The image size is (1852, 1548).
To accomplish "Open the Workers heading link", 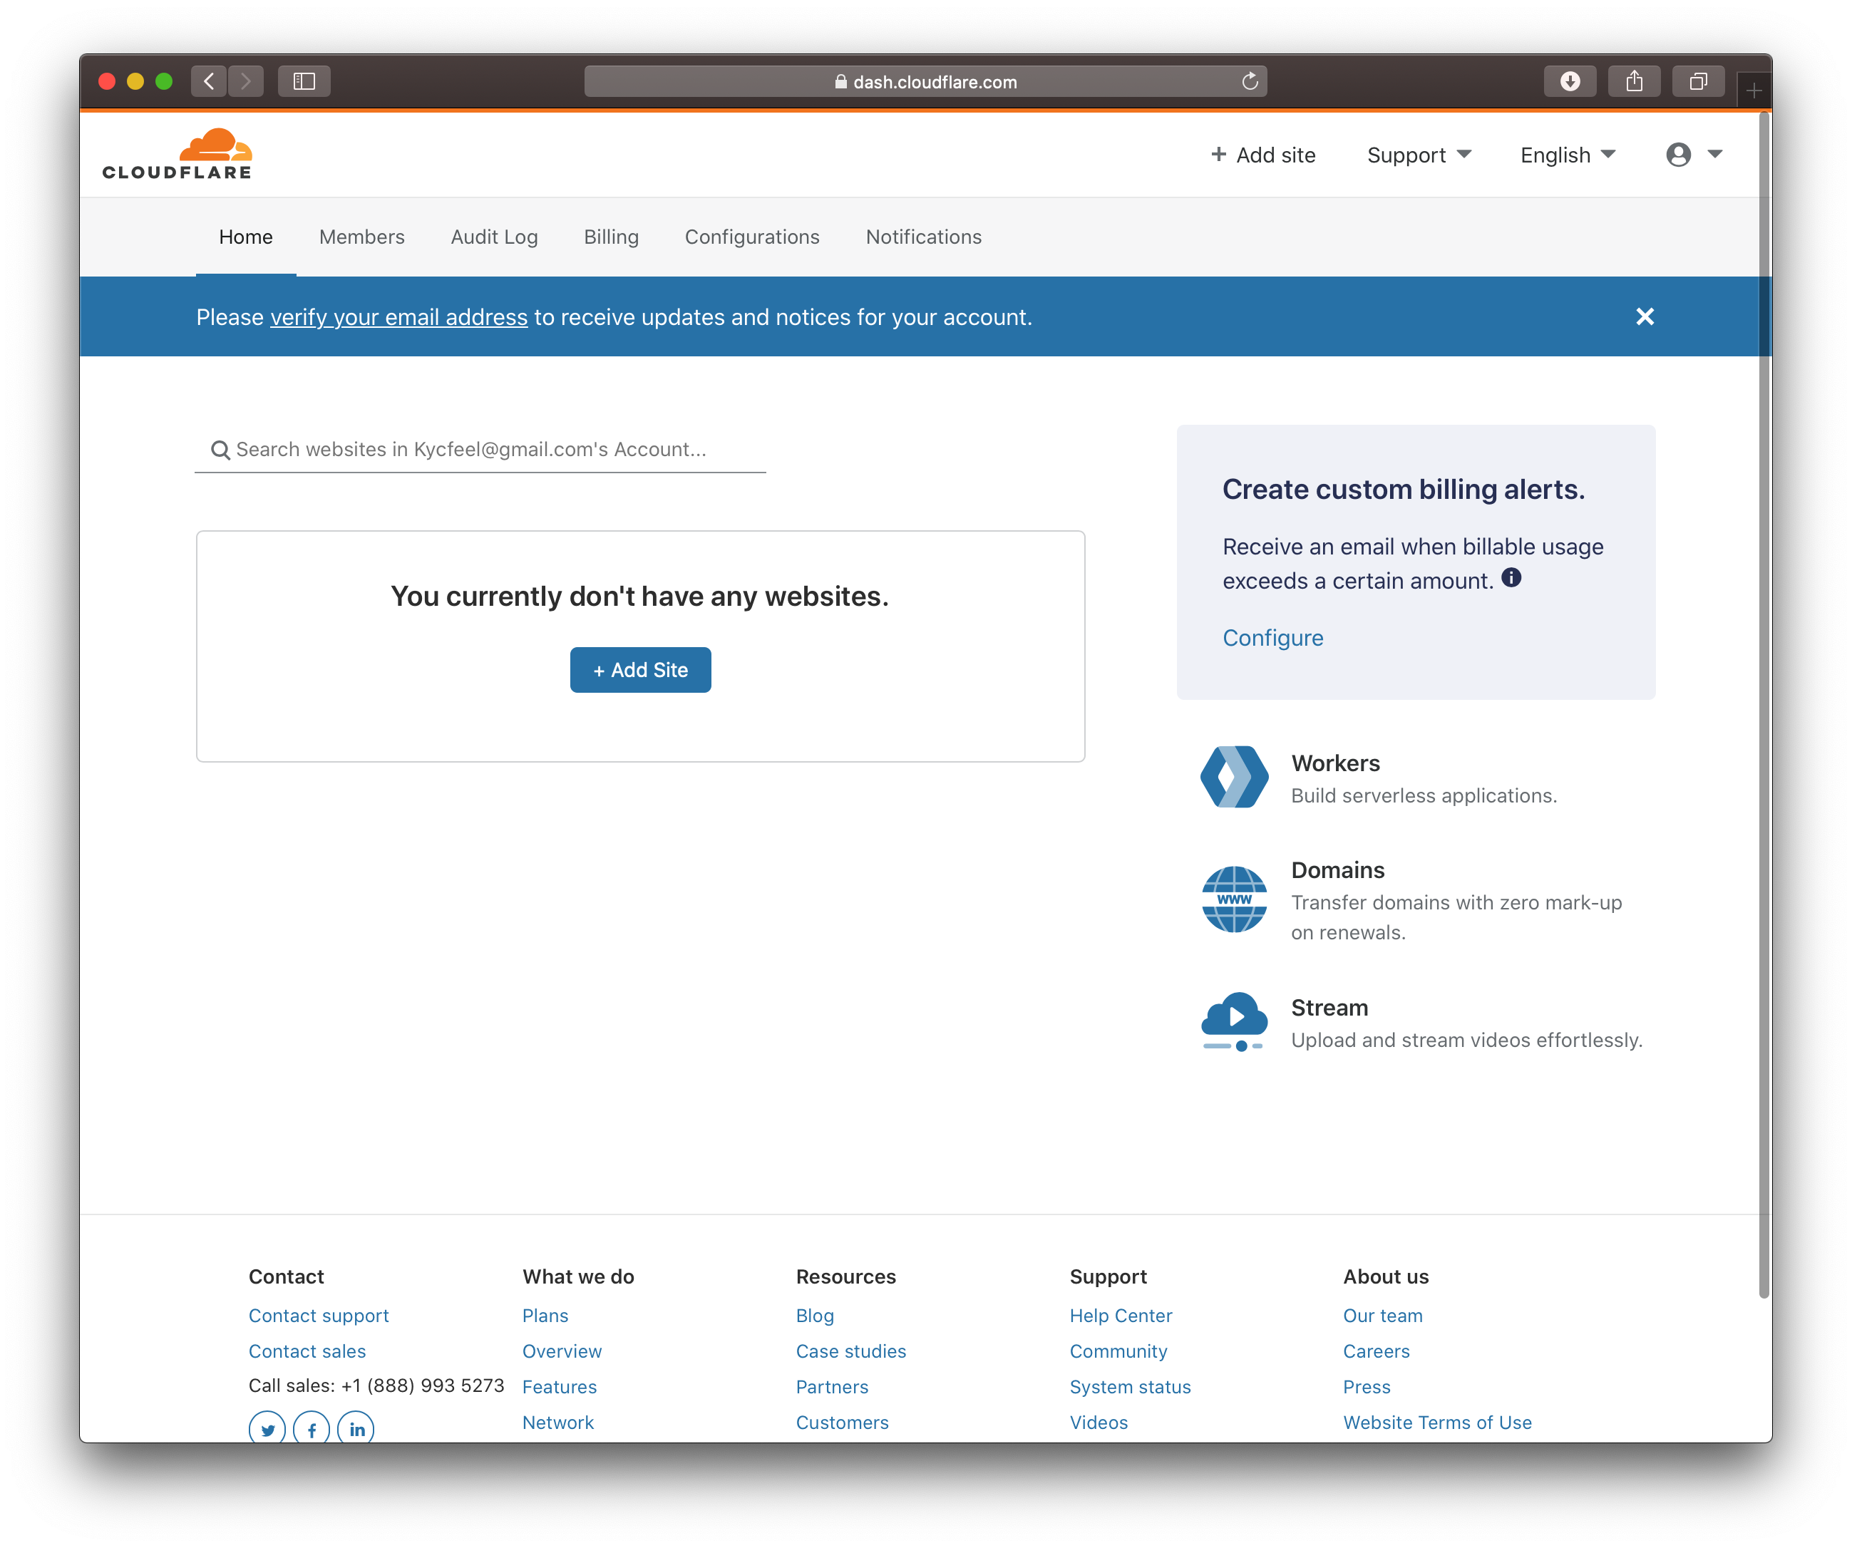I will (x=1335, y=763).
